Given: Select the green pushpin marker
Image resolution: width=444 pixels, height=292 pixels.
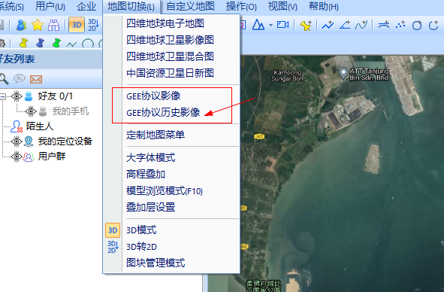Looking at the screenshot, I should pyautogui.click(x=56, y=43).
